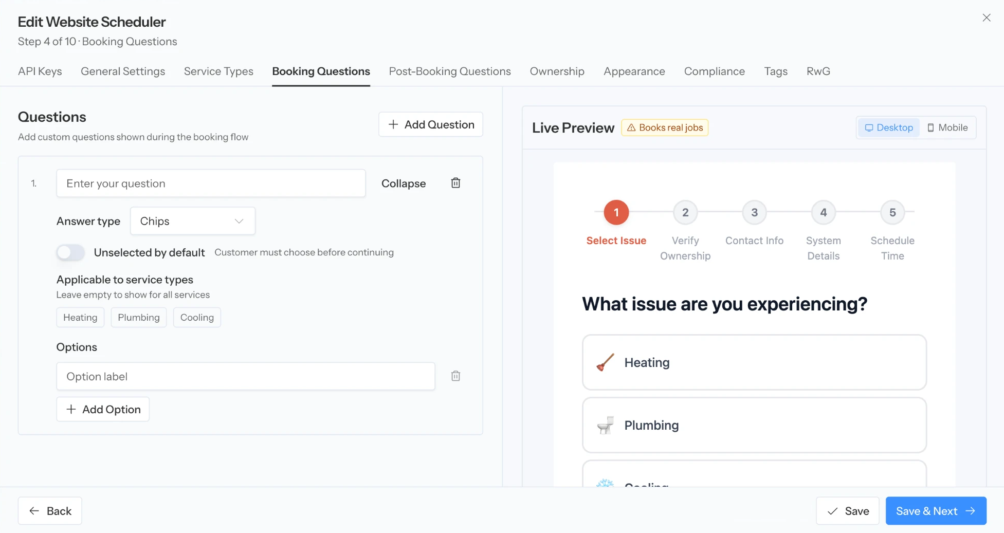Go to step 1 Select Issue circle
This screenshot has width=1004, height=533.
click(616, 212)
